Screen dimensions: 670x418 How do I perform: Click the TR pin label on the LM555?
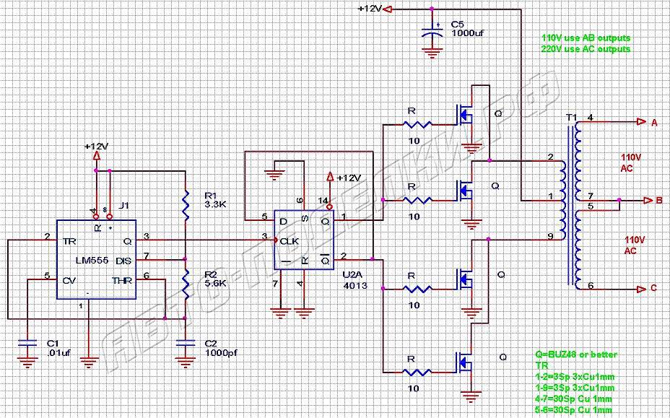(69, 240)
